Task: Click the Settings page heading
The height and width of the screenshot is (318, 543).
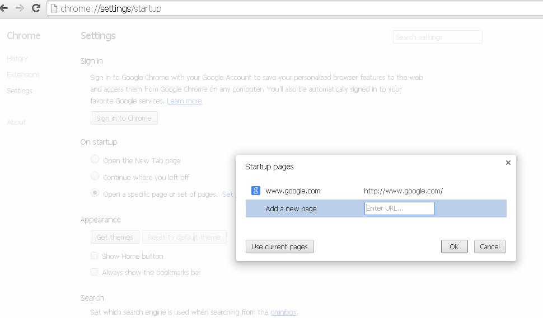Action: point(98,36)
